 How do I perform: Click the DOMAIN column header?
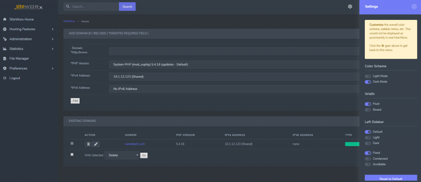130,135
